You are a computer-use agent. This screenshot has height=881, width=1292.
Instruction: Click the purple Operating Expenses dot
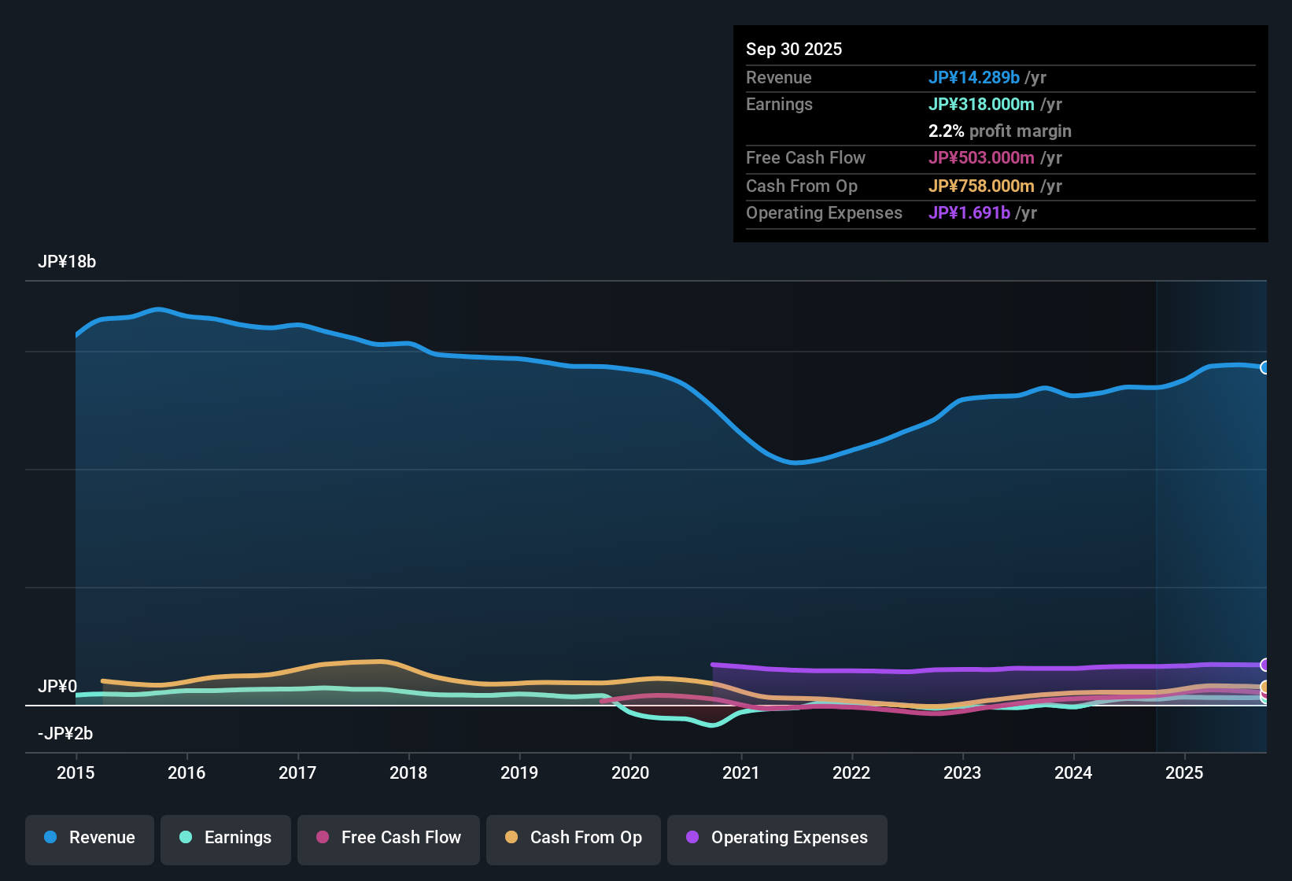[x=693, y=839]
